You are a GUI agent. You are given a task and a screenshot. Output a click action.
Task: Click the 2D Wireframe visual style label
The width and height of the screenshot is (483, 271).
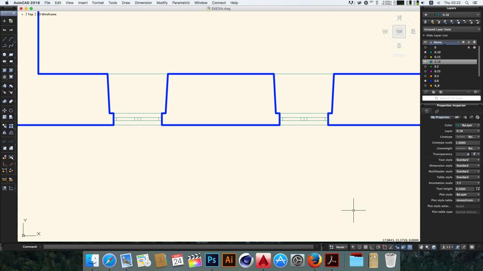tap(47, 14)
